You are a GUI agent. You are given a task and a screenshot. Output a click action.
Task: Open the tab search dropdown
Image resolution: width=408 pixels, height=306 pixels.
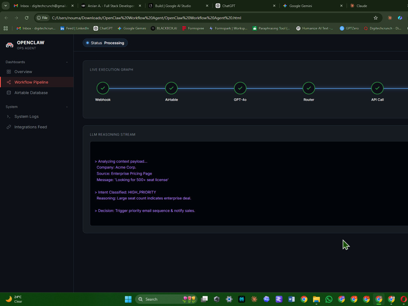click(5, 5)
